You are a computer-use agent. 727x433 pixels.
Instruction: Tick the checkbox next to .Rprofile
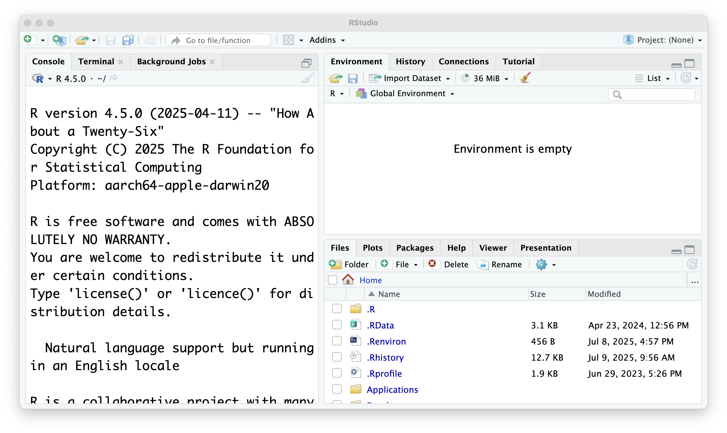[337, 373]
